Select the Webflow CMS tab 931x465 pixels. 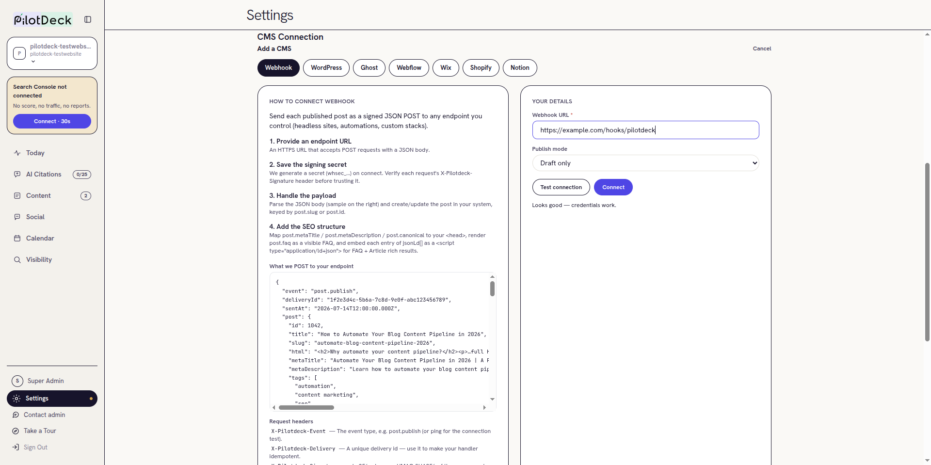point(409,68)
